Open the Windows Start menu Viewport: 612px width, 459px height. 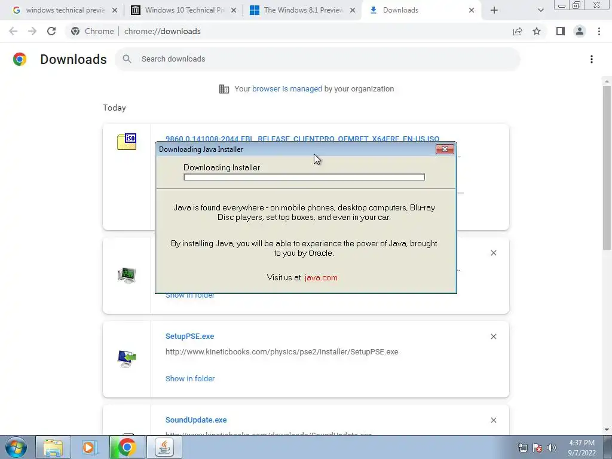pyautogui.click(x=16, y=447)
